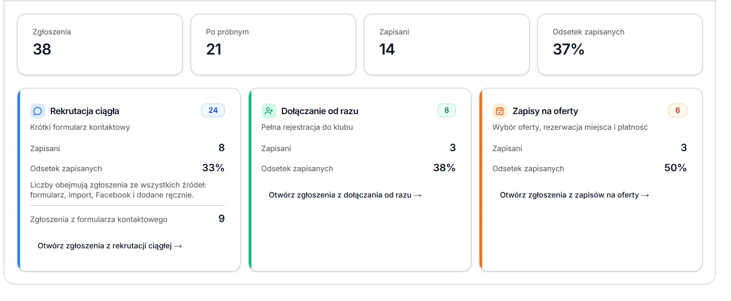Select the overall value 37%
This screenshot has width=731, height=301.
pos(568,49)
